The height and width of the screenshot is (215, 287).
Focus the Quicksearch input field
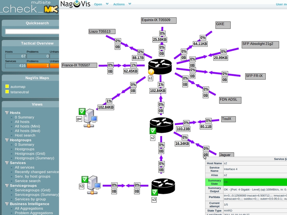(x=32, y=31)
